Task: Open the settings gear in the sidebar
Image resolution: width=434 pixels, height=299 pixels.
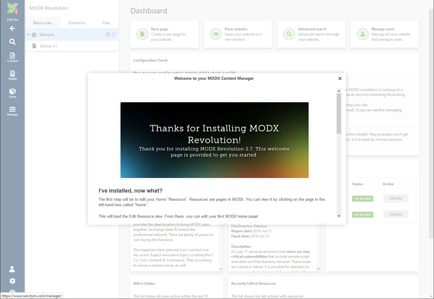Action: [x=12, y=281]
